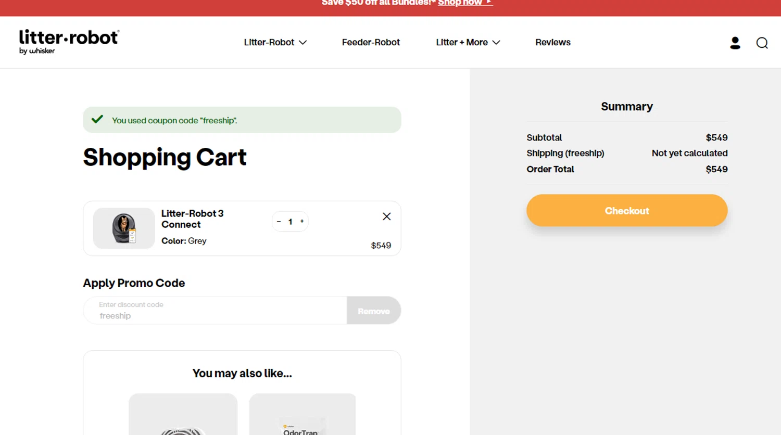Follow the Shop now banner link
Screen dimensions: 781x435
point(465,3)
